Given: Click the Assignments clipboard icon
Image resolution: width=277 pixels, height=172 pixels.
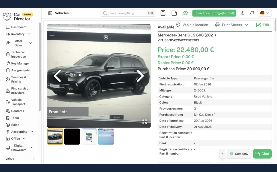Looking at the screenshot, I should [x=8, y=70].
